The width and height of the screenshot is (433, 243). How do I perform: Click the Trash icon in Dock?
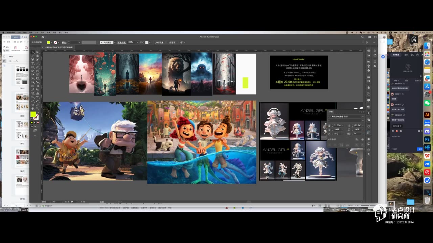click(x=427, y=200)
